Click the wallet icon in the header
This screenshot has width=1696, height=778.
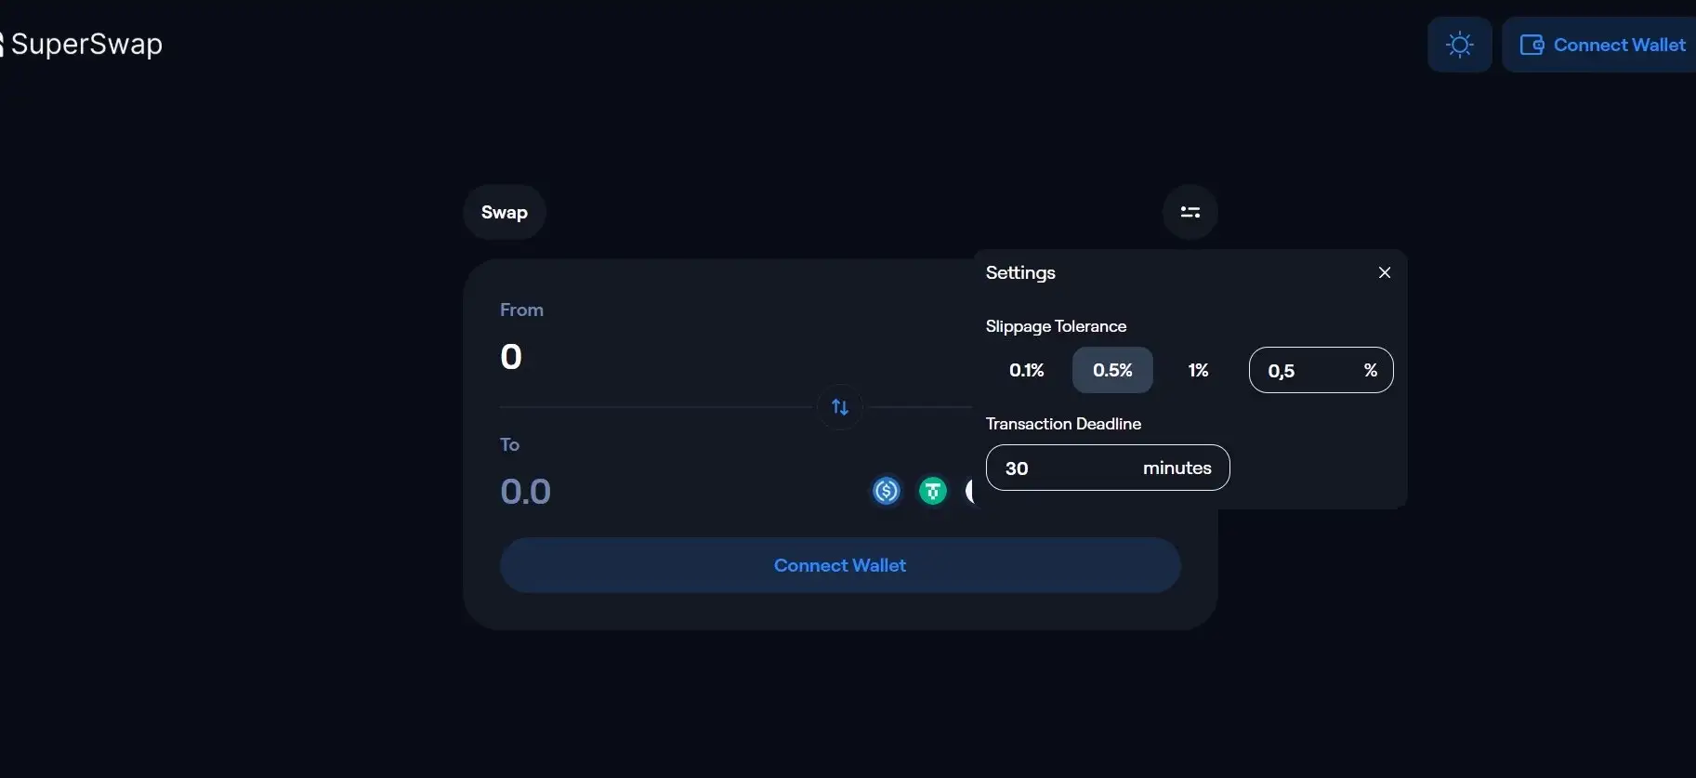point(1532,45)
